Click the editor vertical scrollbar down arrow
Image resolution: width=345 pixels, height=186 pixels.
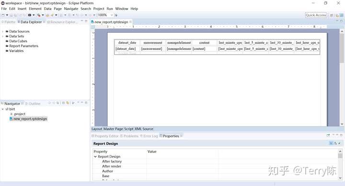click(342, 124)
